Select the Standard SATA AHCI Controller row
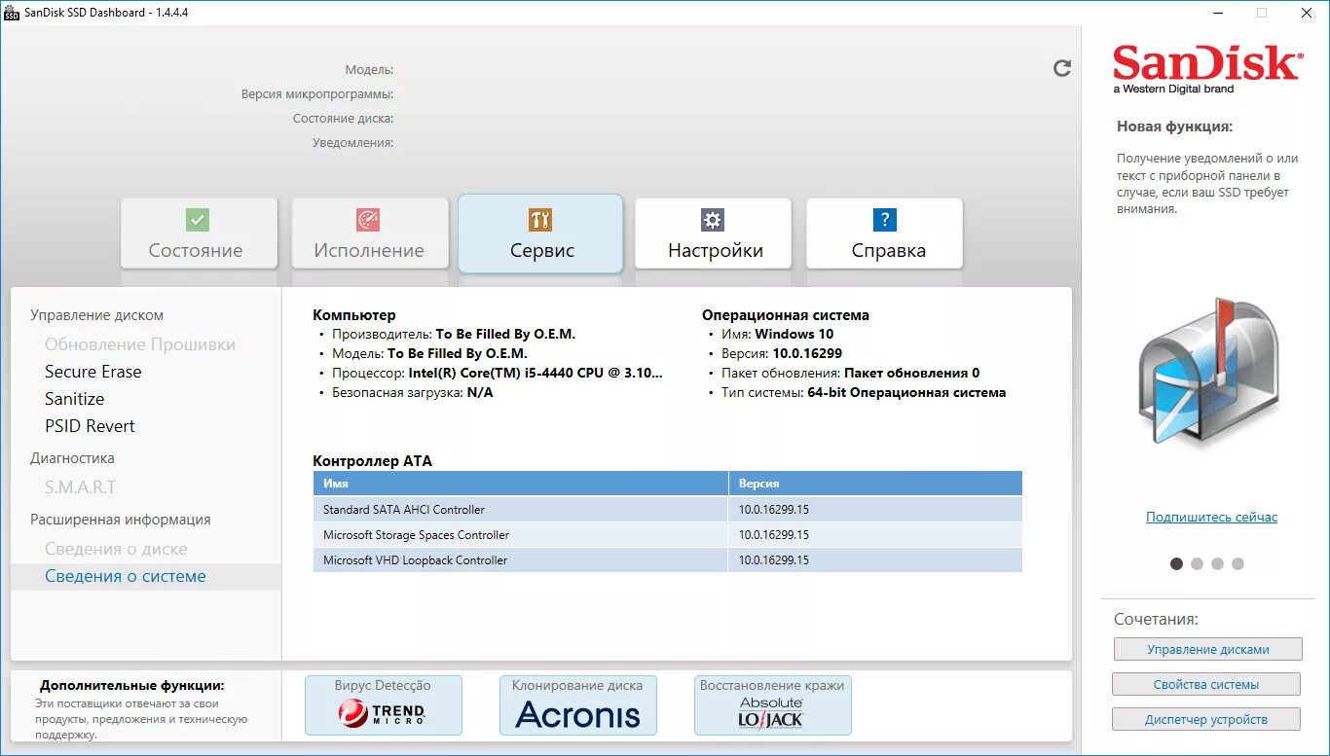 point(668,510)
